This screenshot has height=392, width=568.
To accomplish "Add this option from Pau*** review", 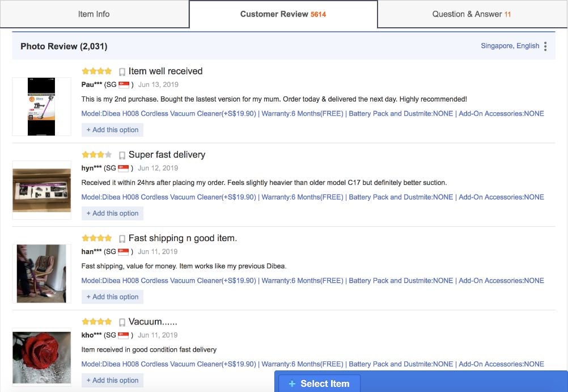I will click(112, 130).
